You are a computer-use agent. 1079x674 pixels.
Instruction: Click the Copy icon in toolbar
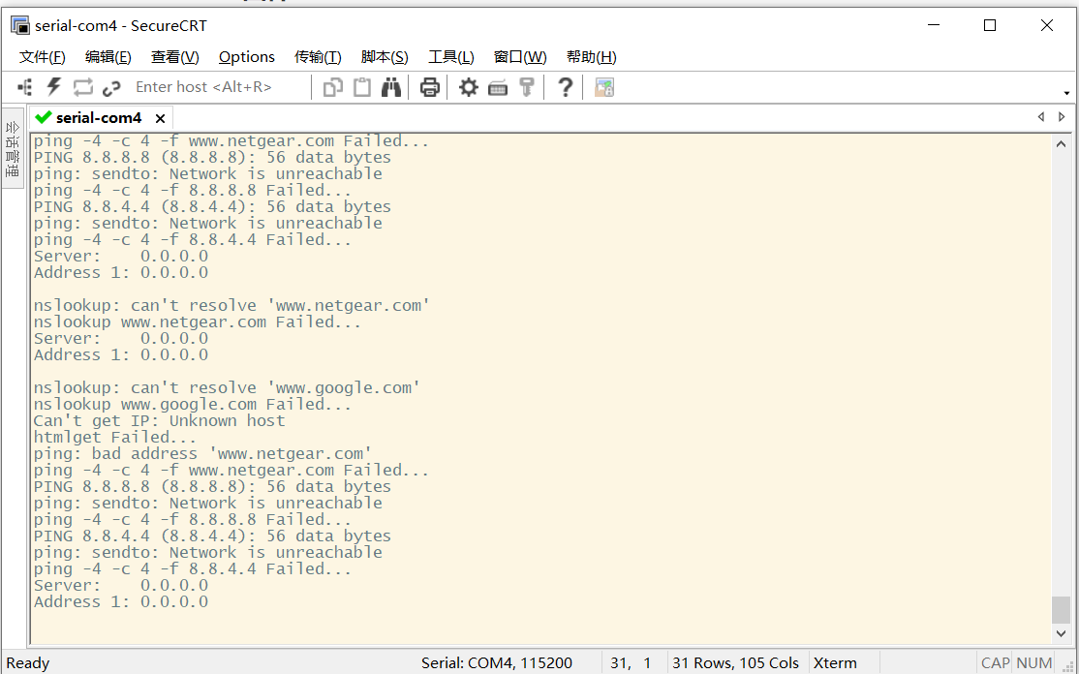[333, 87]
